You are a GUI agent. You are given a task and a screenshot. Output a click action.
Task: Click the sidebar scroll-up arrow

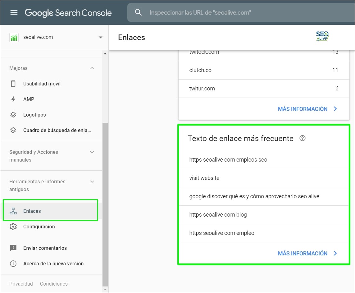[105, 54]
